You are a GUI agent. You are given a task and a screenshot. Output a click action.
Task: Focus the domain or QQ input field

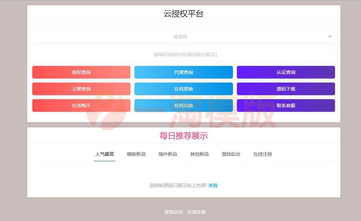[x=183, y=55]
